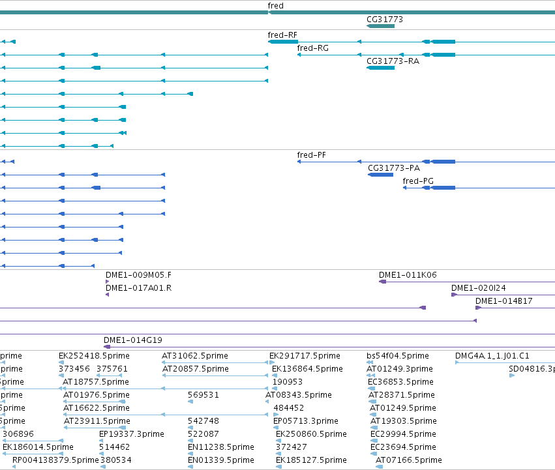Select AT31062.5prime EST label
This screenshot has width=555, height=470.
tap(195, 356)
